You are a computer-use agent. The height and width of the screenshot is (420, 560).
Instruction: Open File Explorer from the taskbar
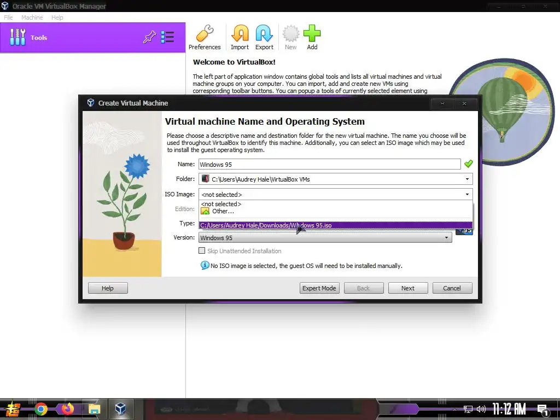pyautogui.click(x=94, y=409)
